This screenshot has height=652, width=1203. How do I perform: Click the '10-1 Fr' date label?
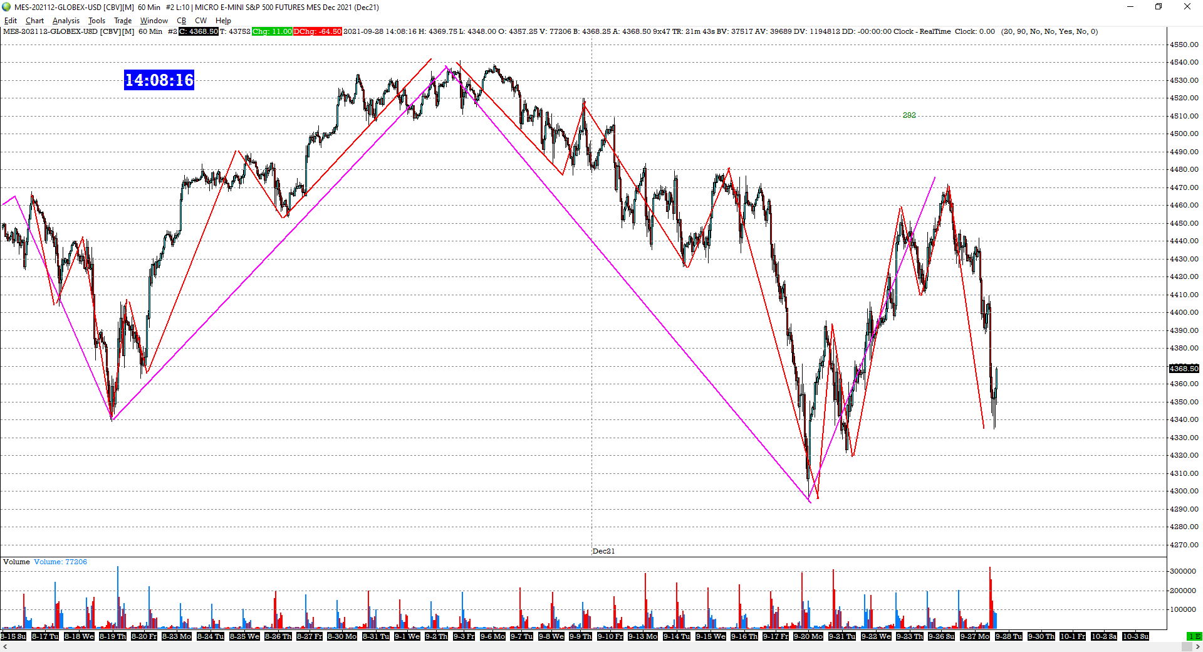1073,636
